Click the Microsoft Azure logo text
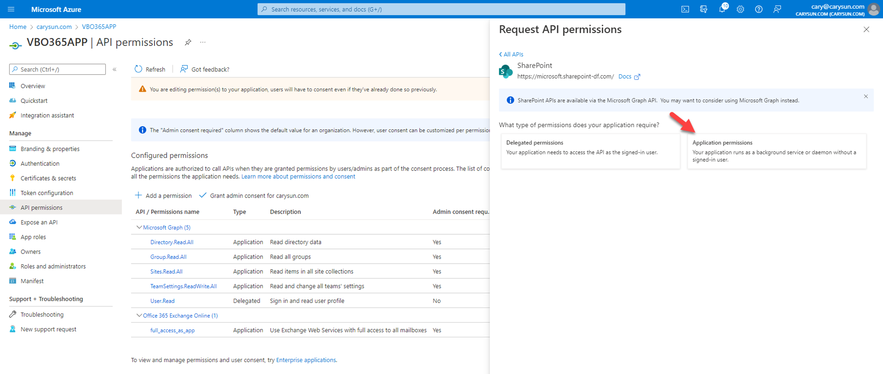The image size is (883, 374). tap(56, 9)
